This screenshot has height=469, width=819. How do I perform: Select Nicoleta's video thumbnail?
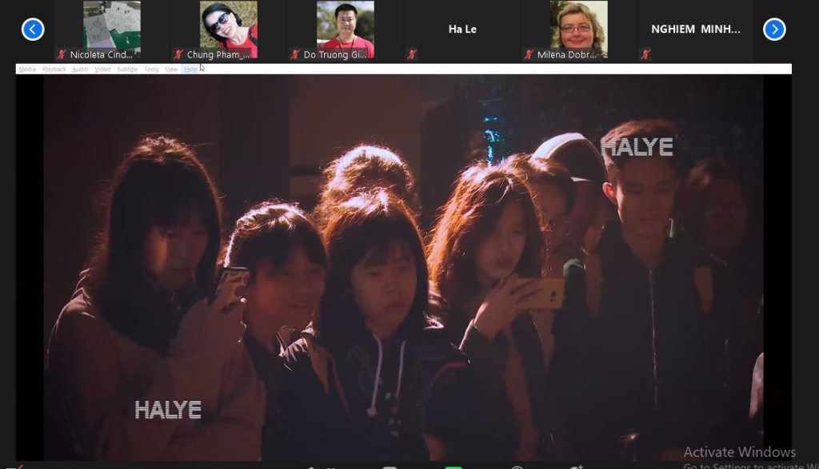coord(112,26)
